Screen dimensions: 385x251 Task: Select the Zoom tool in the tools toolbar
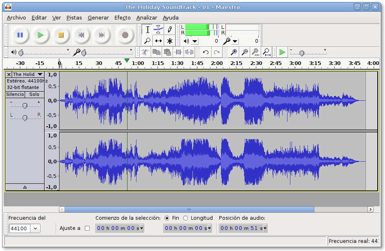click(147, 41)
